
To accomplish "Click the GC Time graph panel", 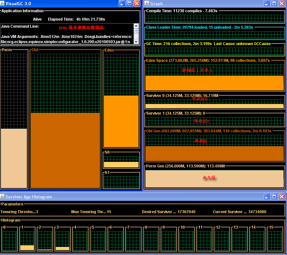I will point(215,51).
